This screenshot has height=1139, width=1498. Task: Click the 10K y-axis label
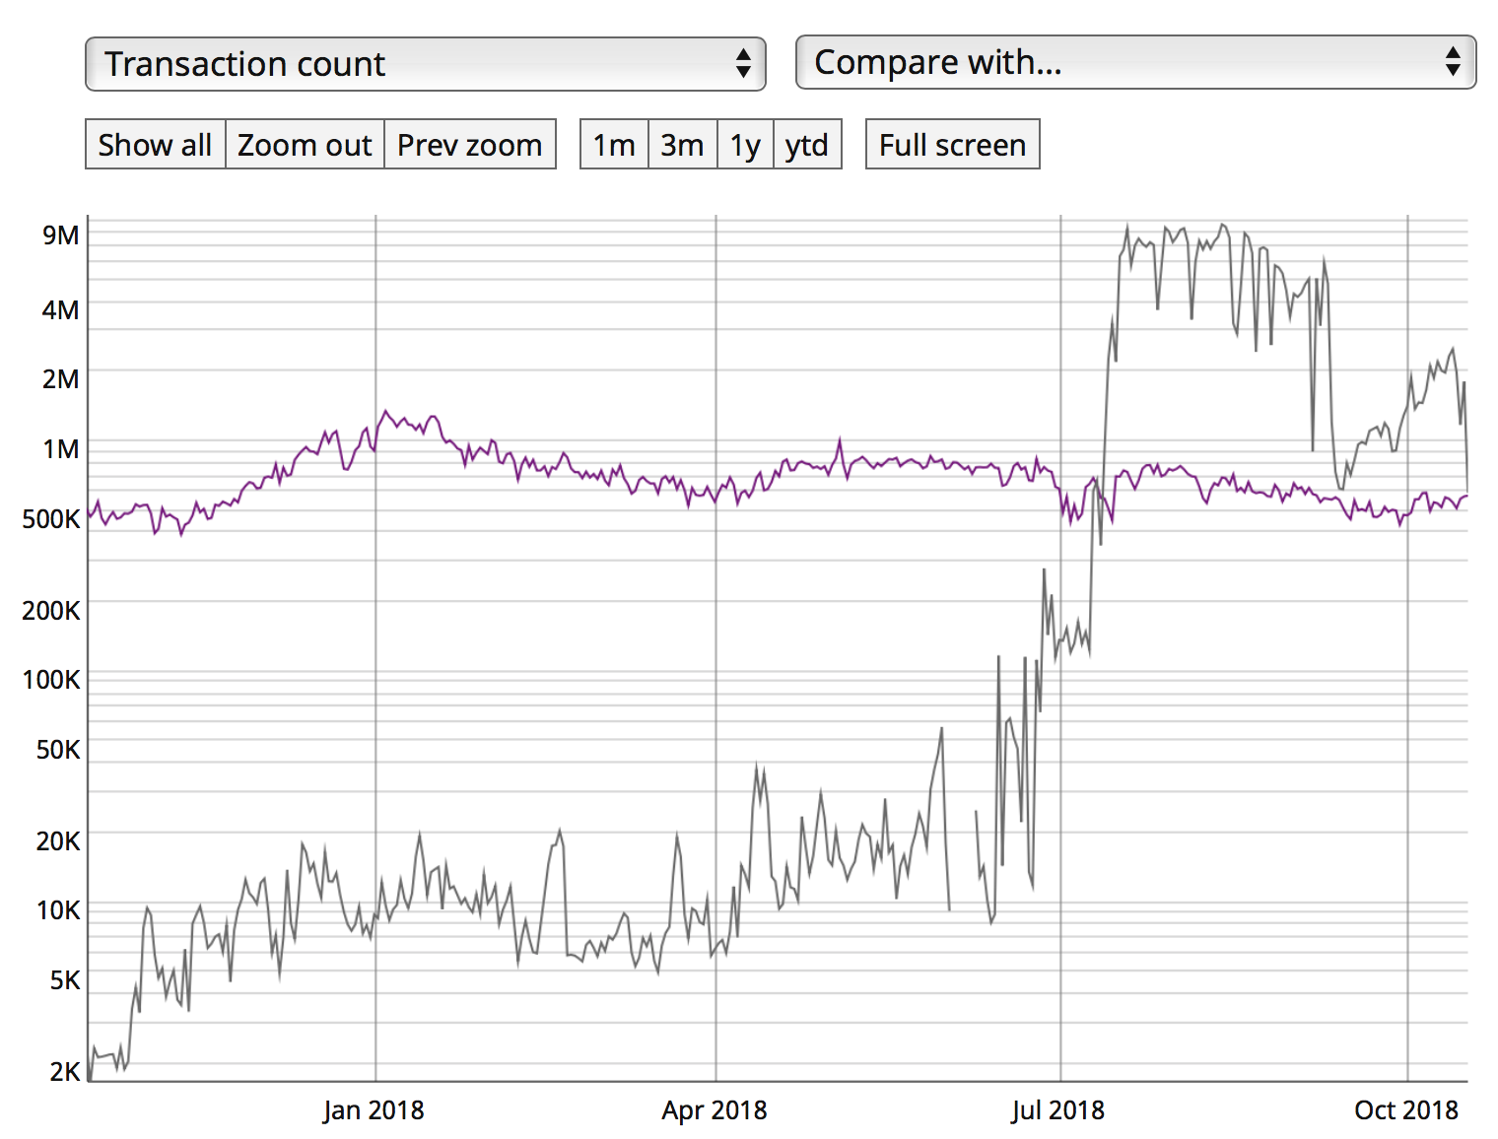tap(58, 910)
